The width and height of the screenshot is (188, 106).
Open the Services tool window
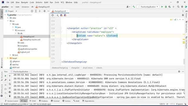click(66, 101)
